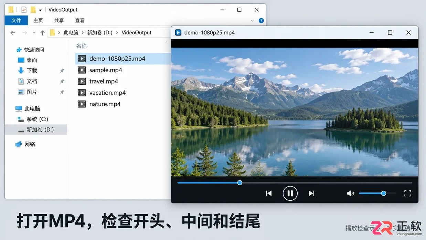Click the volume slider knob
Viewport: 426px width, 240px height.
[384, 193]
